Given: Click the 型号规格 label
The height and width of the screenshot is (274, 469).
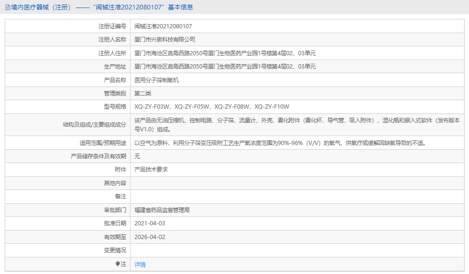Looking at the screenshot, I should (115, 107).
